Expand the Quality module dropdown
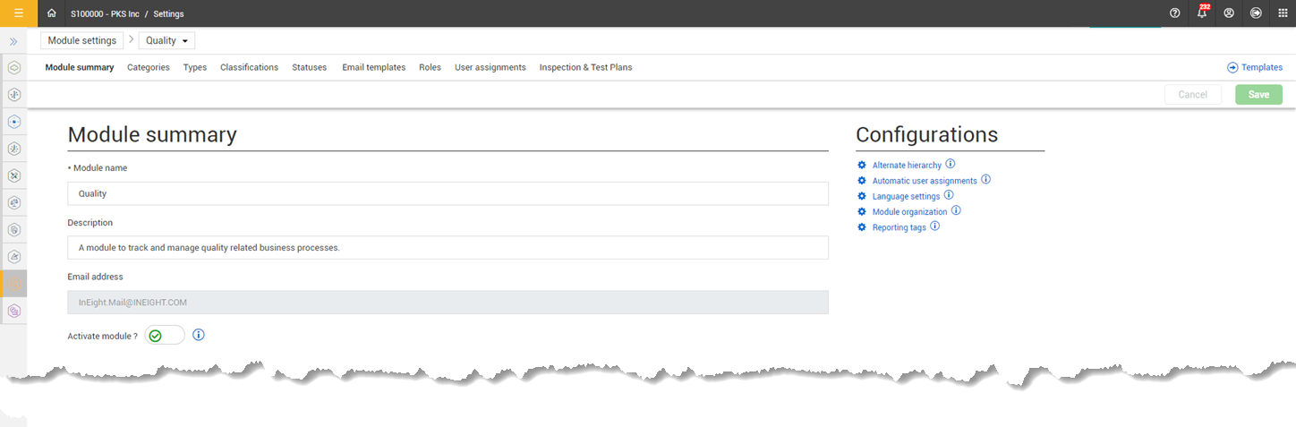The width and height of the screenshot is (1296, 427). click(166, 40)
